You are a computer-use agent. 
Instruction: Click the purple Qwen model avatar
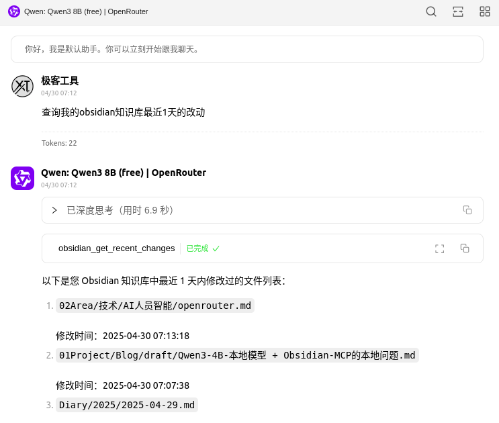[22, 179]
